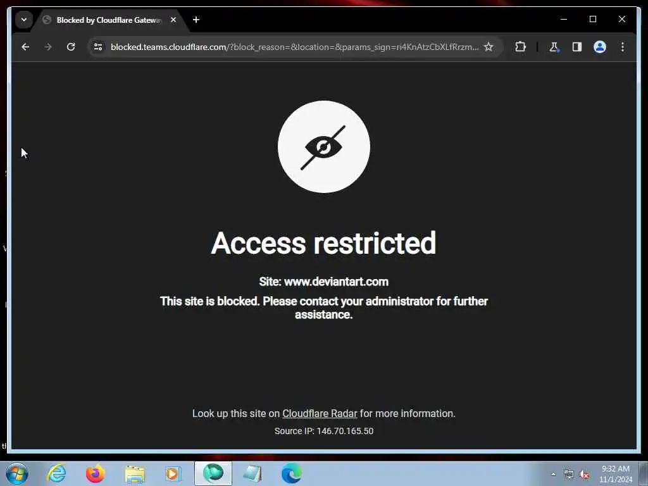
Task: Open the Extensions puzzle icon
Action: pyautogui.click(x=520, y=47)
